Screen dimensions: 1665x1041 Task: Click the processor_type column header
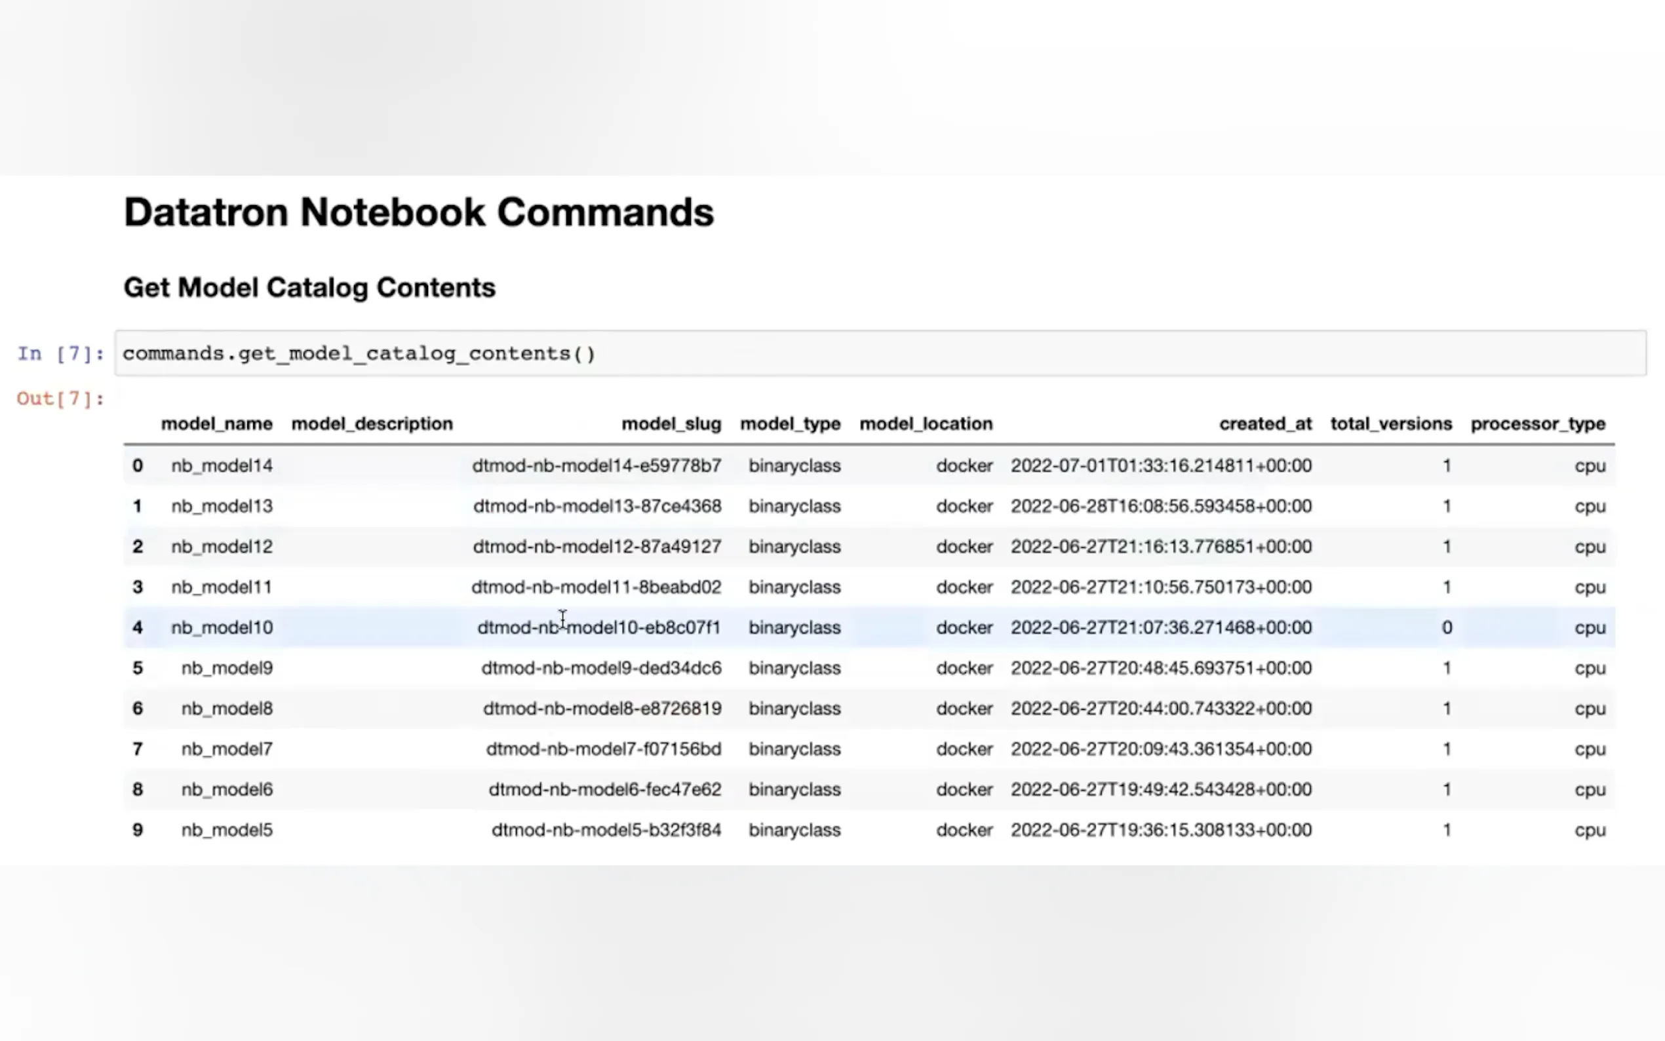click(x=1538, y=423)
